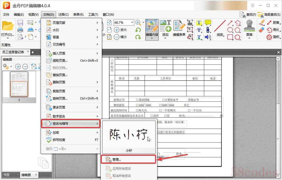Click the 编辑内容 (Edit Content) tool
This screenshot has width=282, height=180.
click(x=152, y=29)
